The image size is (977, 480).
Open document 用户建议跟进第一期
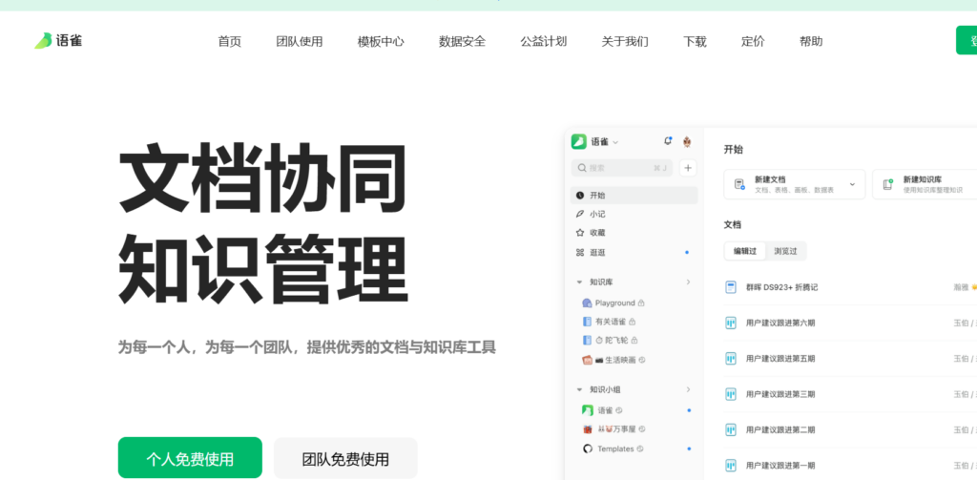(780, 465)
